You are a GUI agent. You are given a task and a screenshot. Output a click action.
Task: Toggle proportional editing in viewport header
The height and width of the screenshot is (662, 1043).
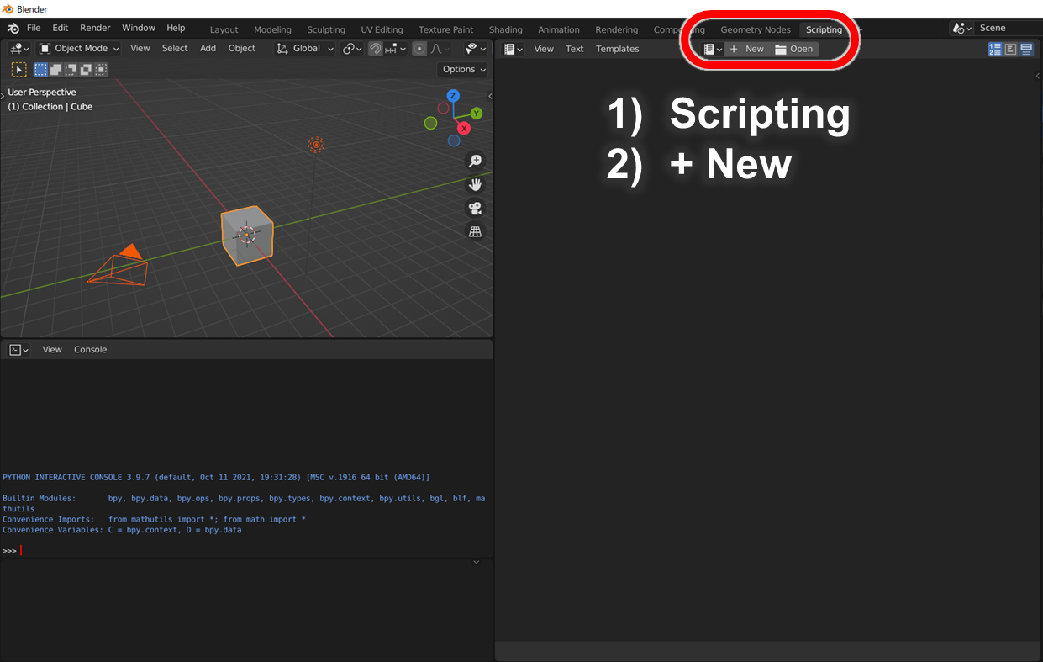(x=419, y=48)
